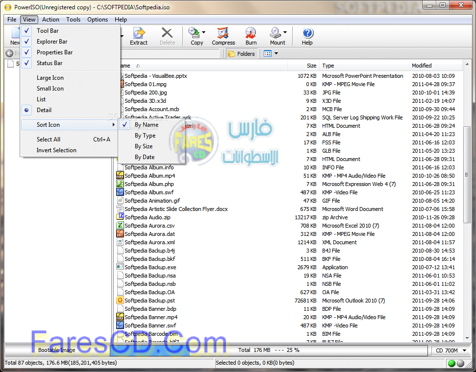Click Name column header sort arrow
476x372 pixels.
[x=138, y=66]
